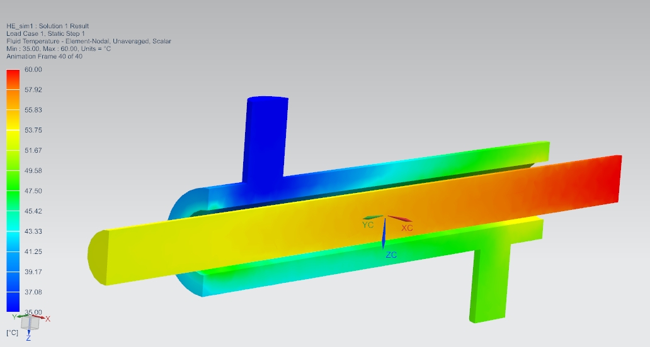
Task: Click the 37.08 legend value
Action: tap(33, 292)
